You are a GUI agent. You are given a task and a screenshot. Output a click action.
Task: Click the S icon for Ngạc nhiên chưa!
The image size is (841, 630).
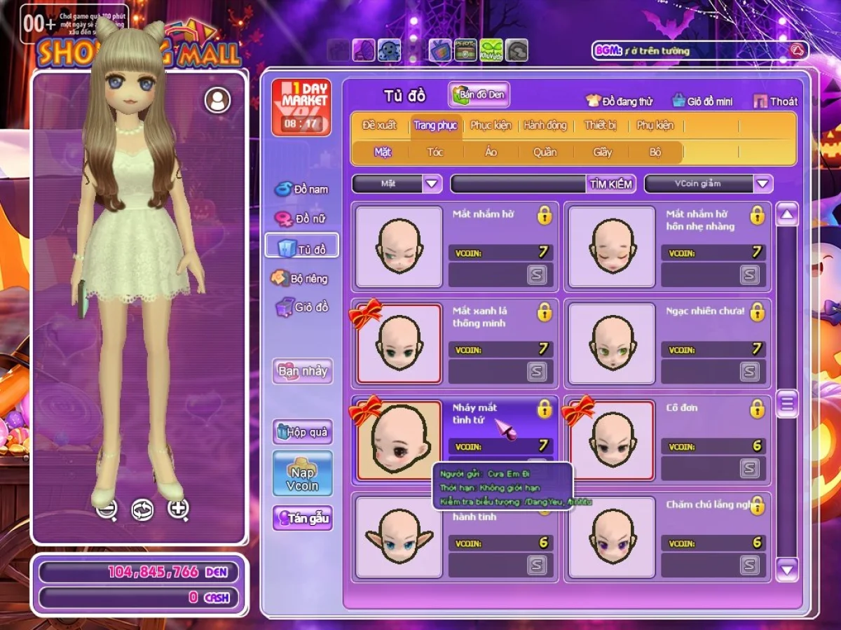749,371
